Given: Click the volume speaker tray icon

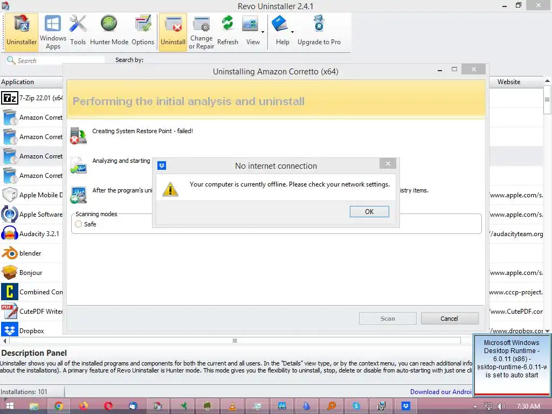Looking at the screenshot, I should (x=501, y=406).
